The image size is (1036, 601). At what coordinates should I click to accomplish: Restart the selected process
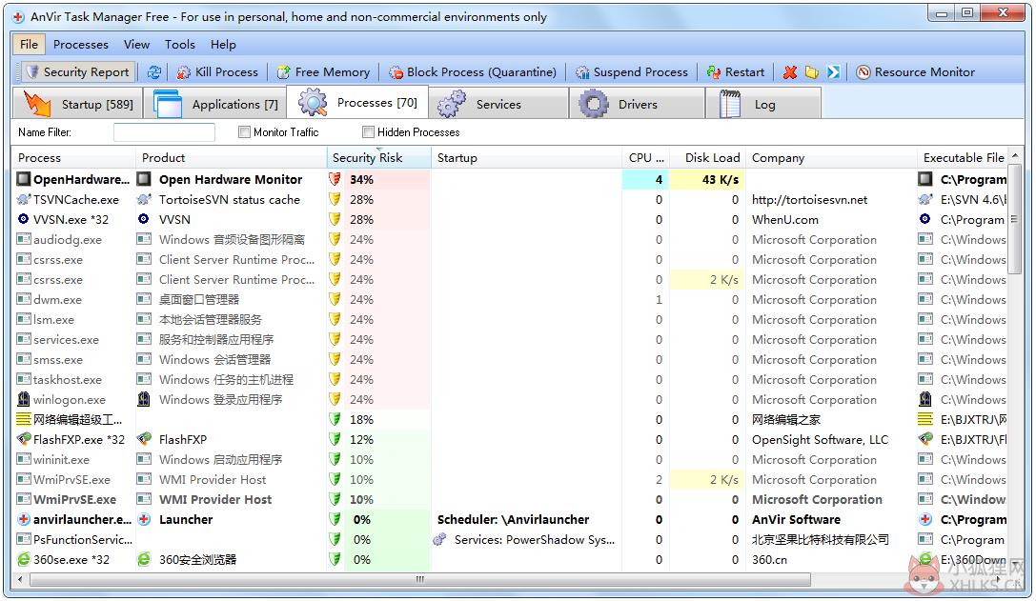tap(736, 72)
